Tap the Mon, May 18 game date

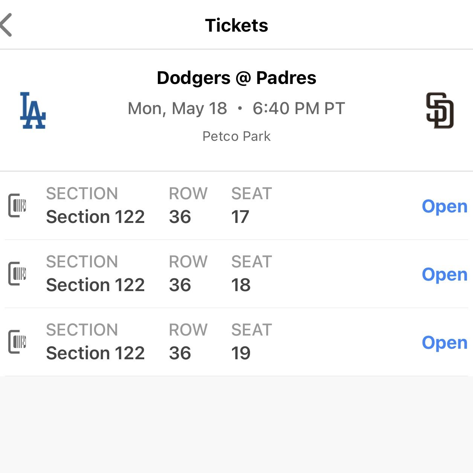[x=177, y=108]
